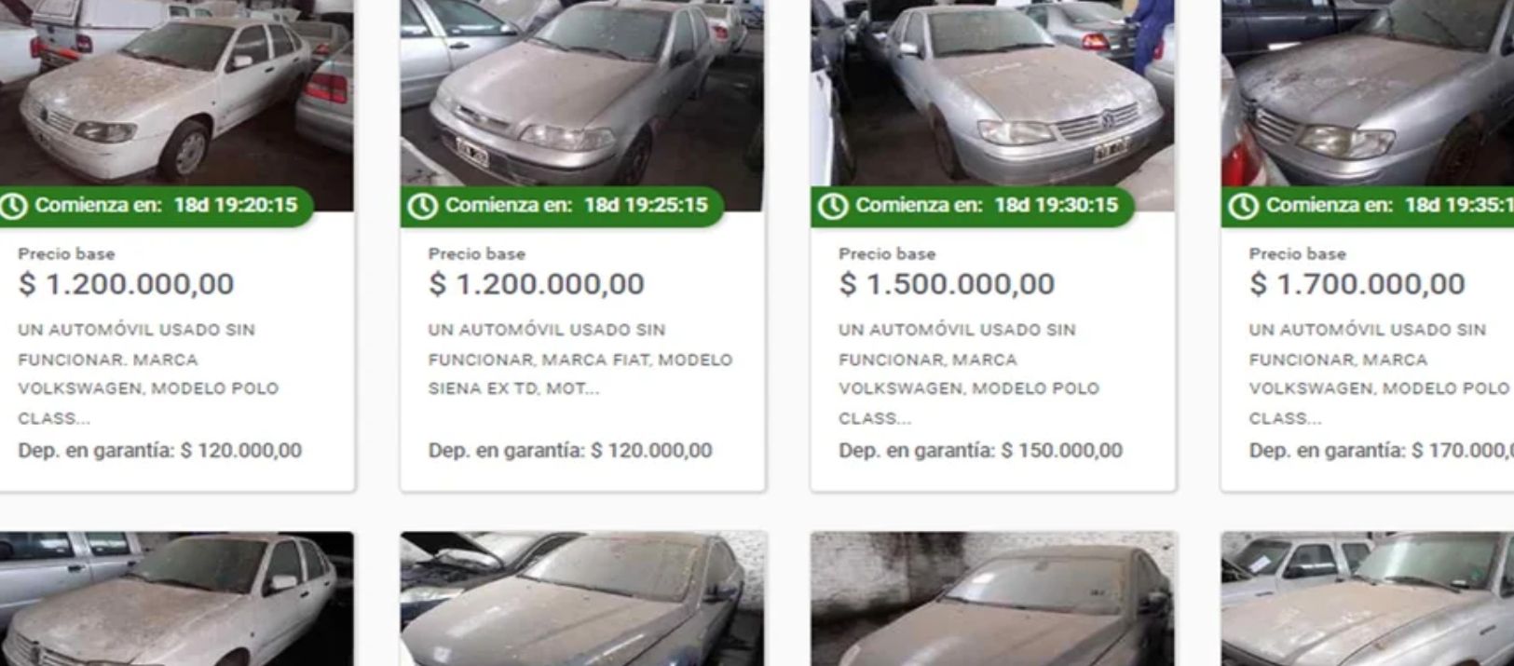This screenshot has height=666, width=1514.
Task: Click the $1.700.000,00 listing description text
Action: coord(1379,374)
